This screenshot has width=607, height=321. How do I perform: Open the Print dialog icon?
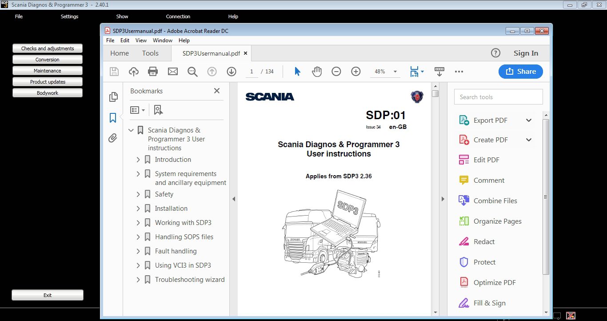[153, 71]
